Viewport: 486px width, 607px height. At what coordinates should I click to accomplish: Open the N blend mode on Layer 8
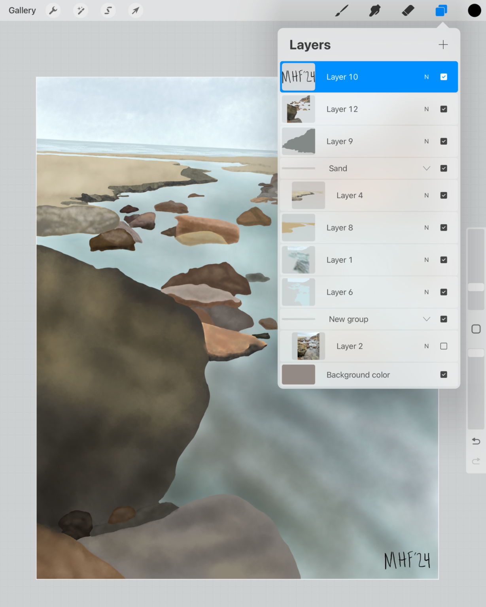pyautogui.click(x=426, y=227)
